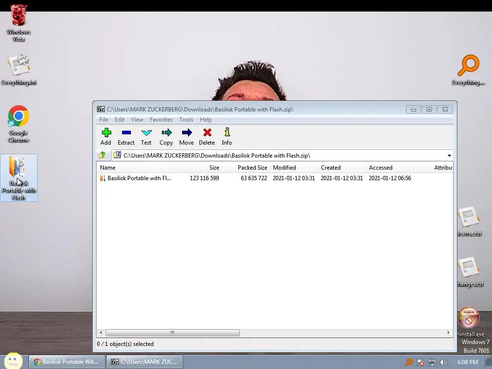Click the Add toolbar icon in 7-Zip

coord(106,136)
